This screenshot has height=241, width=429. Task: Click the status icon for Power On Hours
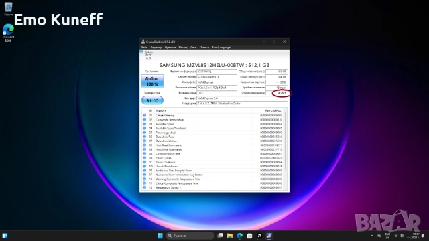pos(145,162)
